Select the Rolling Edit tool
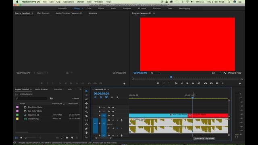258x145 pixels. click(86, 104)
